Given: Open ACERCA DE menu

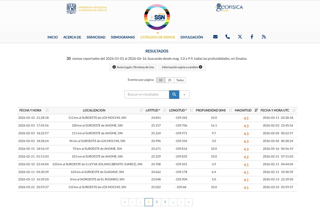Looking at the screenshot, I should [72, 37].
